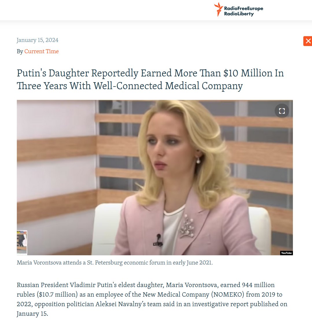This screenshot has width=312, height=325.
Task: Click the RFE/RL torch flame logo icon
Action: click(218, 9)
